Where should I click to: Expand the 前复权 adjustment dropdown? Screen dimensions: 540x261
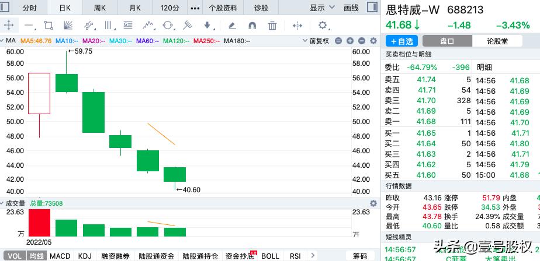coord(316,41)
